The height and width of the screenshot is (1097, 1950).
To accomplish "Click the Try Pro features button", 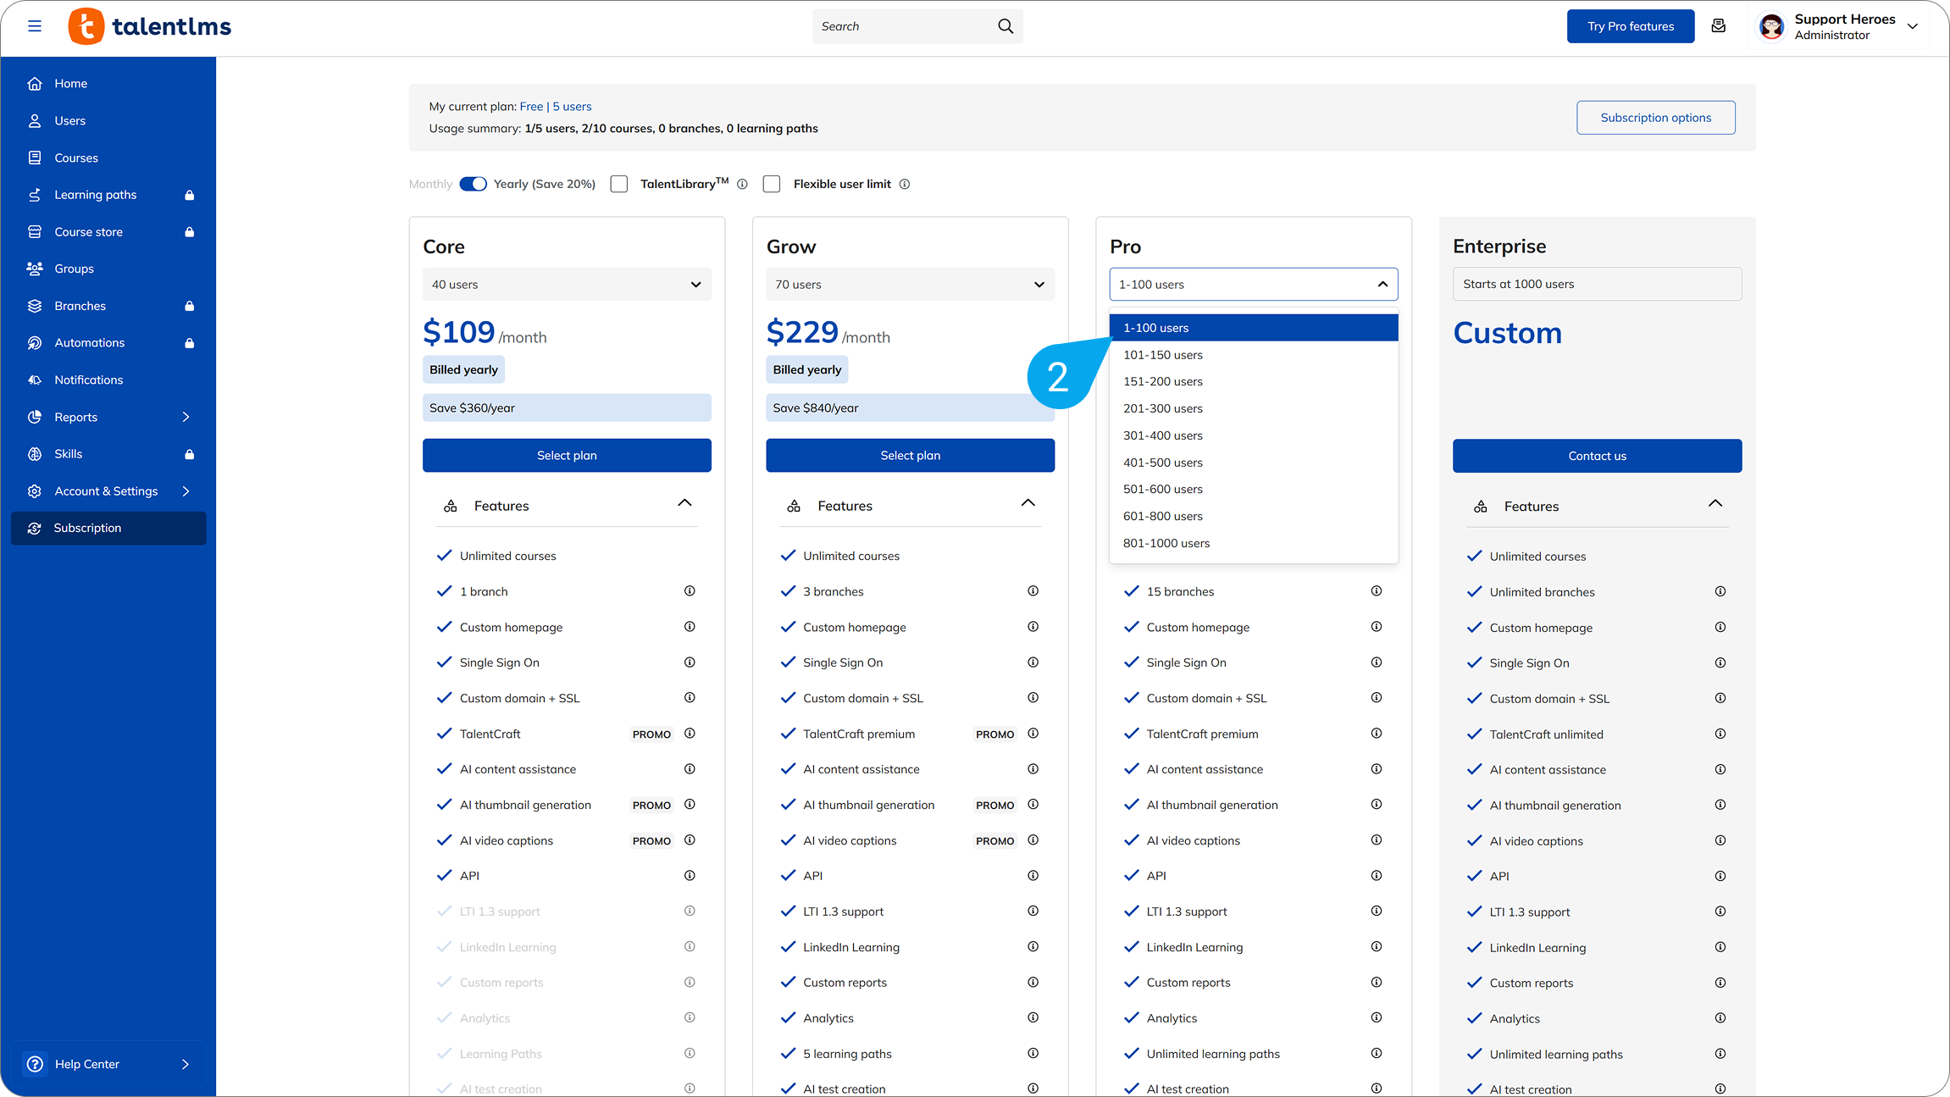I will pyautogui.click(x=1630, y=26).
